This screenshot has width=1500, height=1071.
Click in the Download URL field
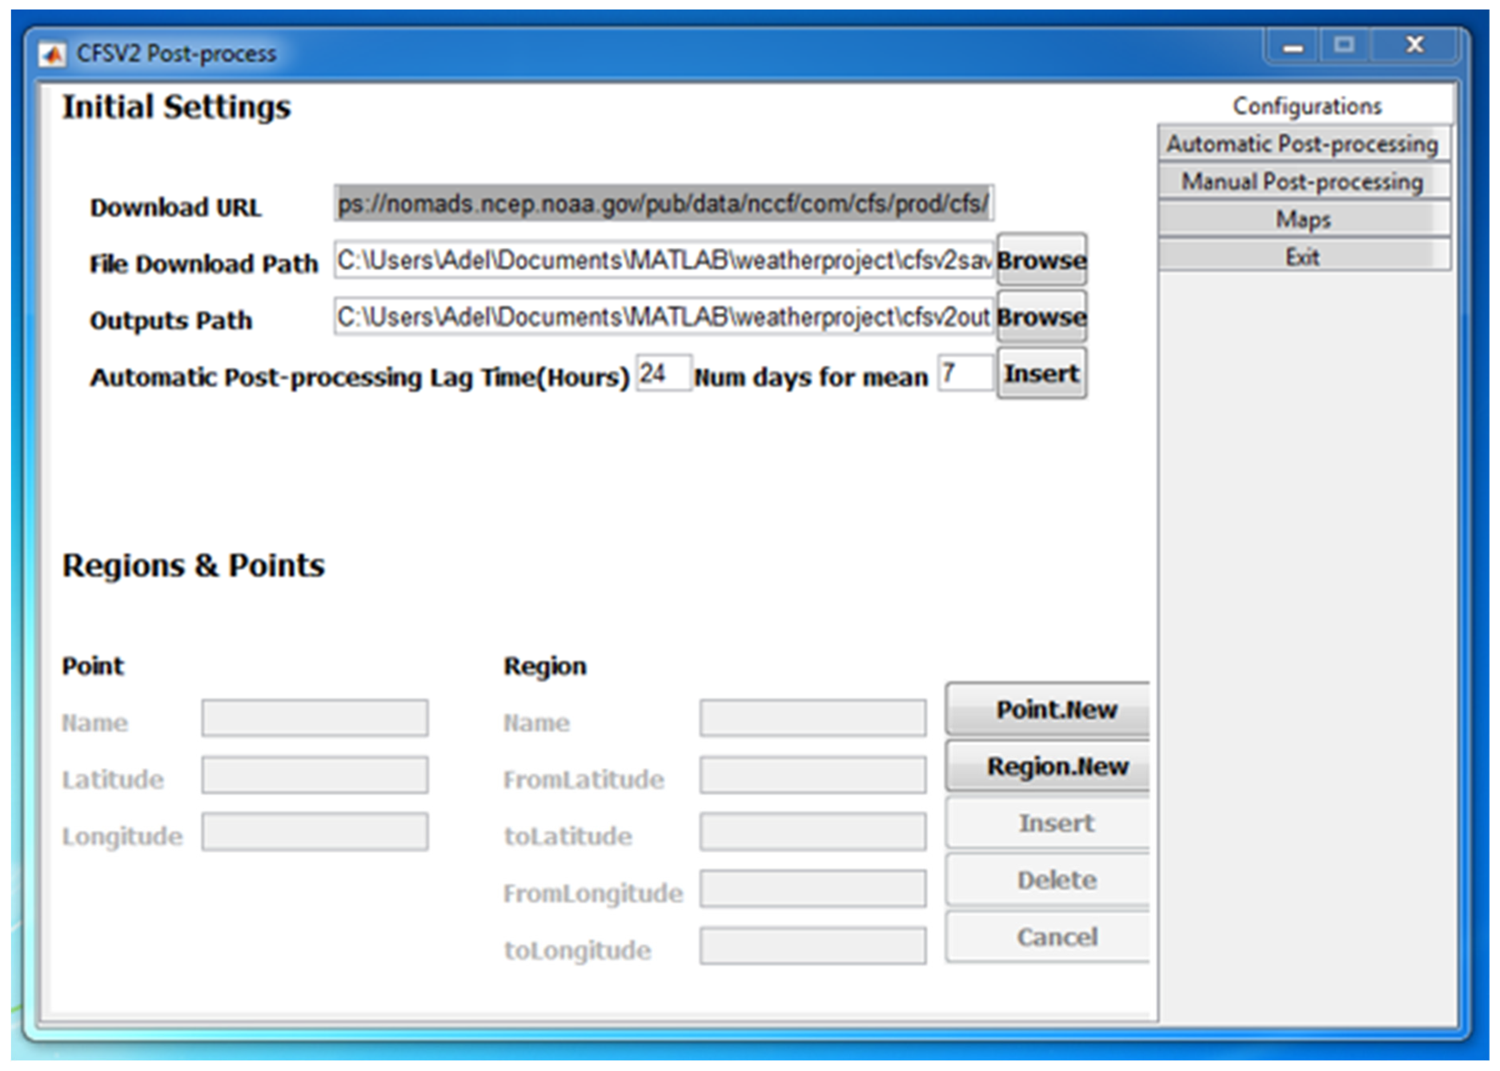[663, 204]
